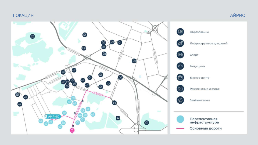Viewport: 258px width, 145px height.
Task: Select tree icon in the southeast green zone
Action: tap(146, 122)
